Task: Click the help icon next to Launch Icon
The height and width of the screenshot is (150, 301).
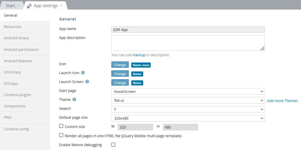Action: click(x=83, y=73)
